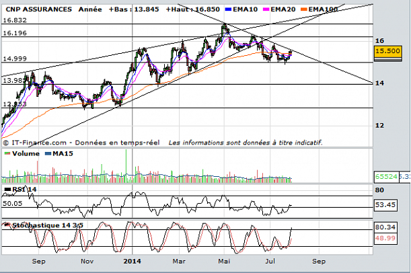This screenshot has width=411, height=273.
Task: Click the blue EMA10 legend color swatch
Action: click(228, 9)
